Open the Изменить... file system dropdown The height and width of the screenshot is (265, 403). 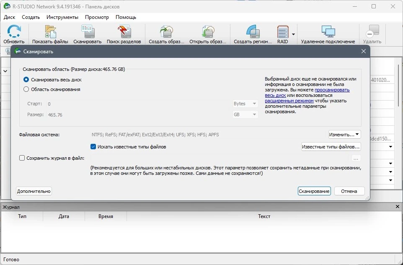tap(344, 135)
